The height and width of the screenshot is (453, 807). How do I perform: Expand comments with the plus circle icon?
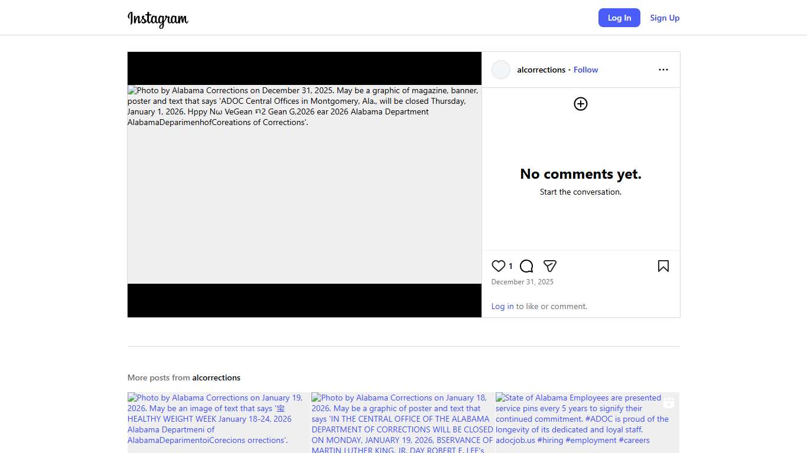coord(581,104)
